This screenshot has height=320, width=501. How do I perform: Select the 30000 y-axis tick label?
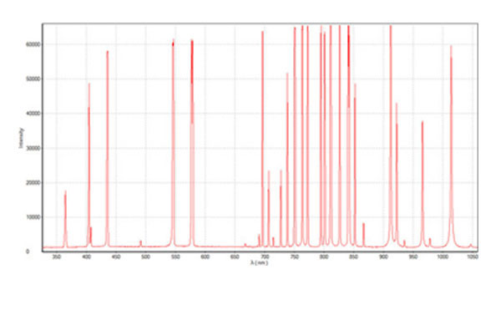(33, 148)
